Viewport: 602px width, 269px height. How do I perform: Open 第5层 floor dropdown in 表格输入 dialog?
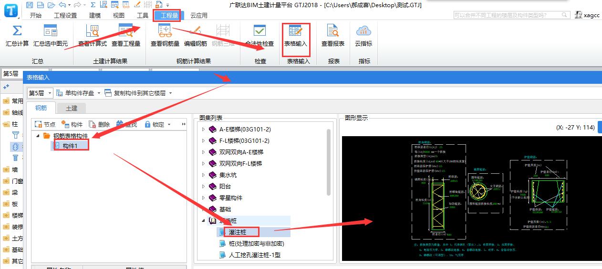pyautogui.click(x=40, y=93)
